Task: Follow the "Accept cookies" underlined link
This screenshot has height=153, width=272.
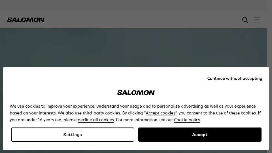Action: (x=160, y=113)
